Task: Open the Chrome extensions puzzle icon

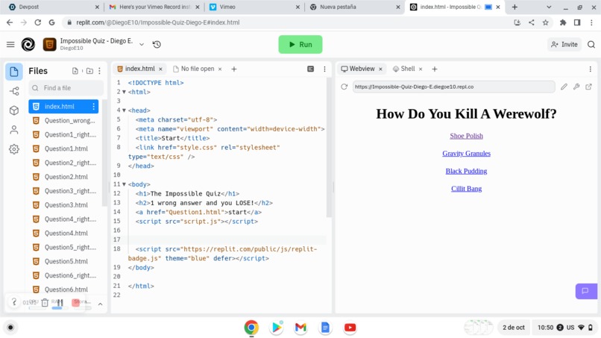Action: click(563, 22)
